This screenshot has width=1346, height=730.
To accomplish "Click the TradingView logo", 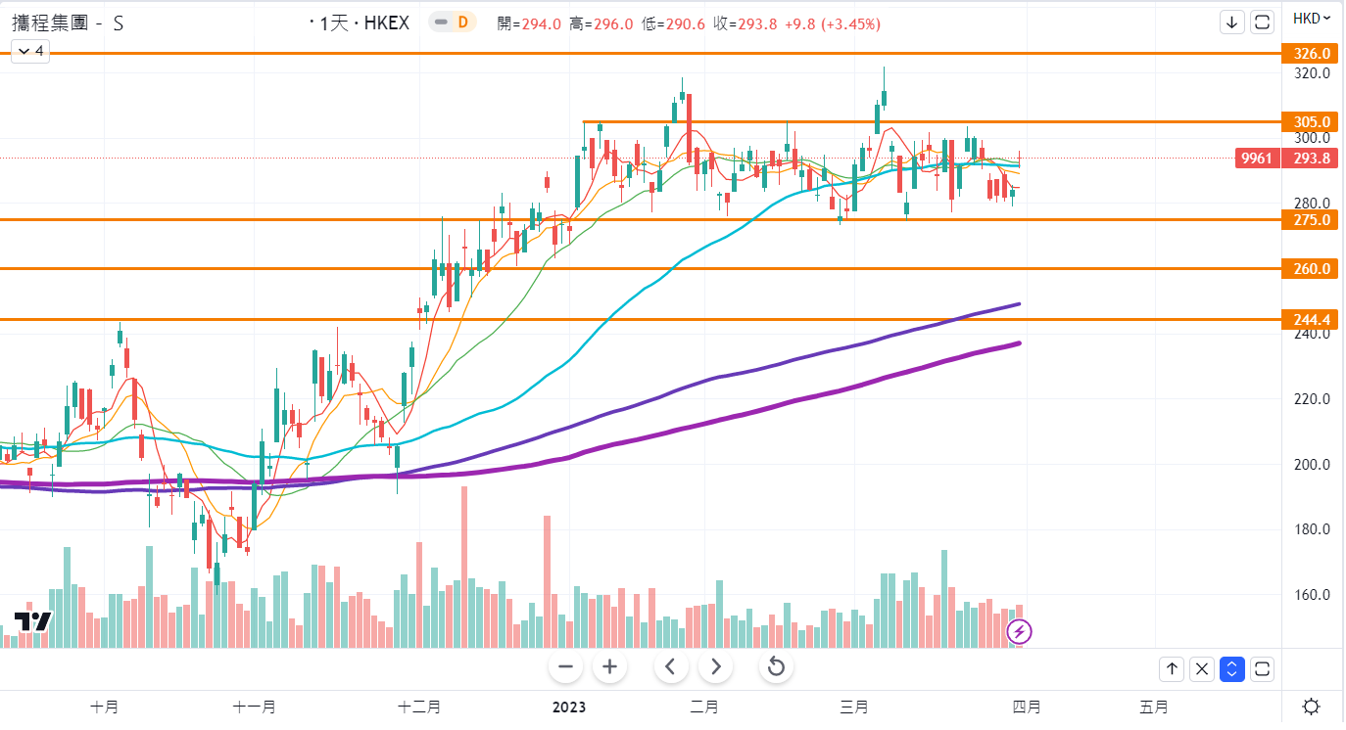I will [x=32, y=621].
